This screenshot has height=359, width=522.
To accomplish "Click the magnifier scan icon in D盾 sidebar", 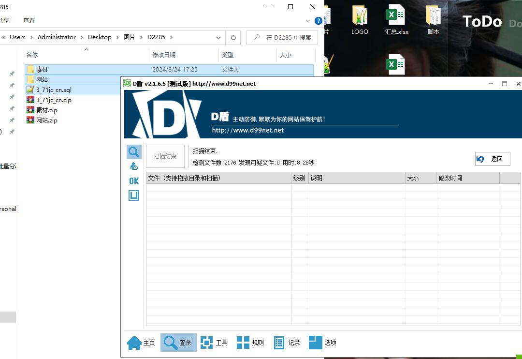I will click(134, 152).
